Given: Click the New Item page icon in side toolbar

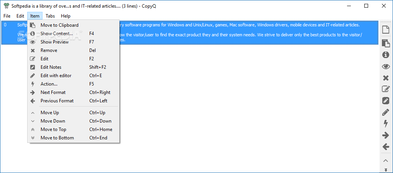Looking at the screenshot, I should 386,29.
